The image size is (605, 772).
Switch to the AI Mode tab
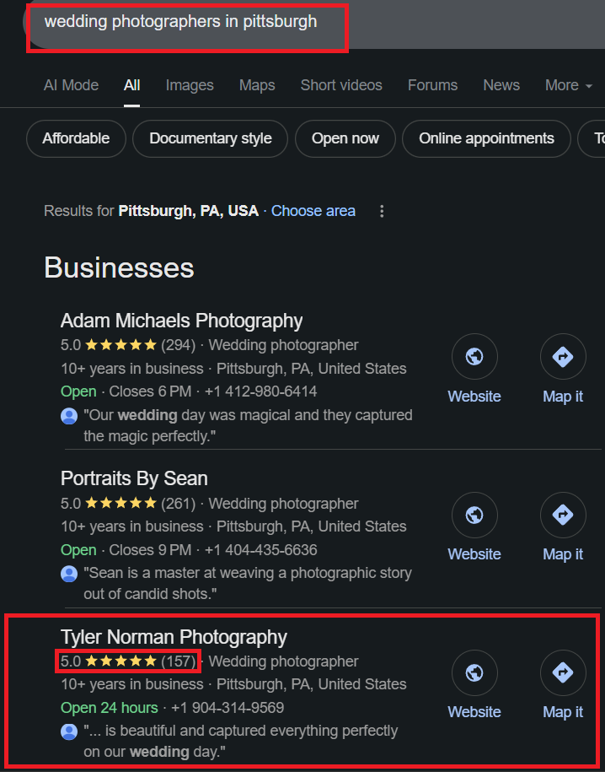pyautogui.click(x=71, y=85)
